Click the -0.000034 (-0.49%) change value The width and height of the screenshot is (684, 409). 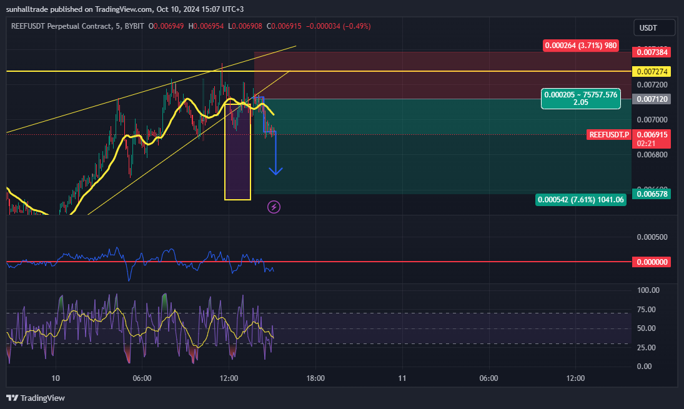pyautogui.click(x=338, y=26)
